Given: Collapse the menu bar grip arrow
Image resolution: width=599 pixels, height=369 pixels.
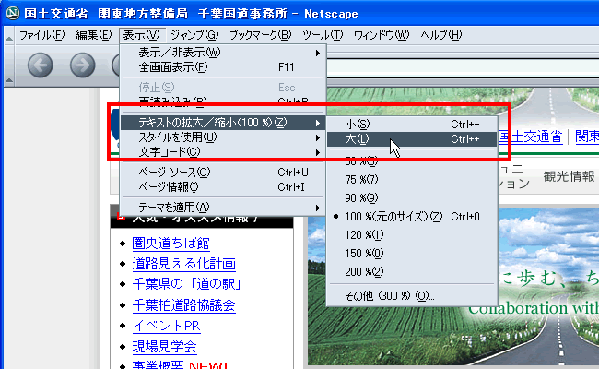Looking at the screenshot, I should coord(9,39).
